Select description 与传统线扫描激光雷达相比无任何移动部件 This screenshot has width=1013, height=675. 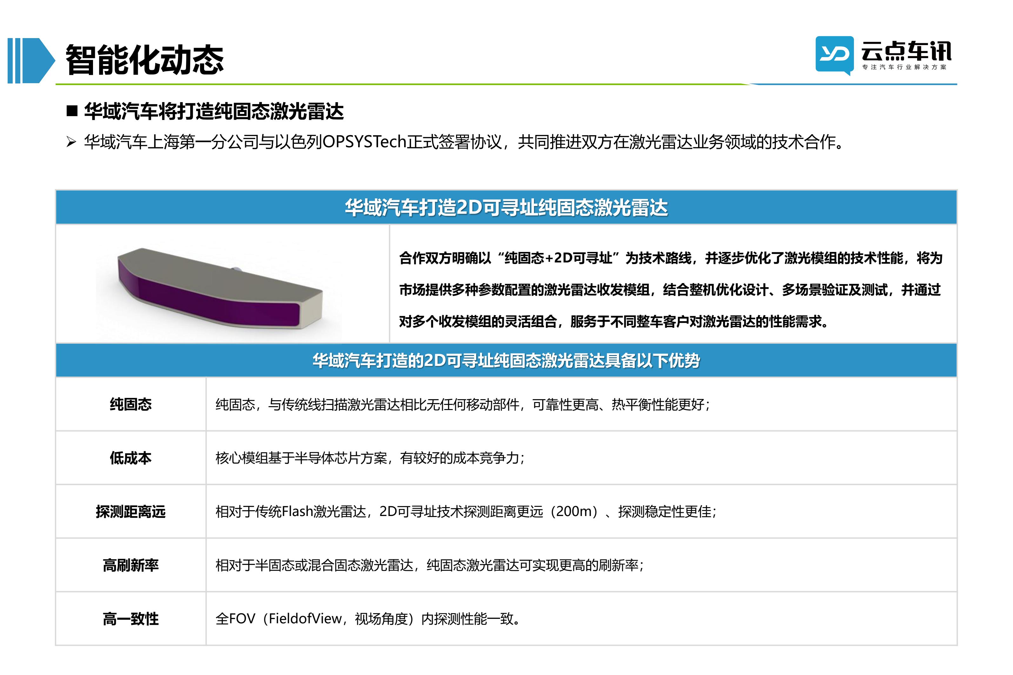pyautogui.click(x=463, y=404)
